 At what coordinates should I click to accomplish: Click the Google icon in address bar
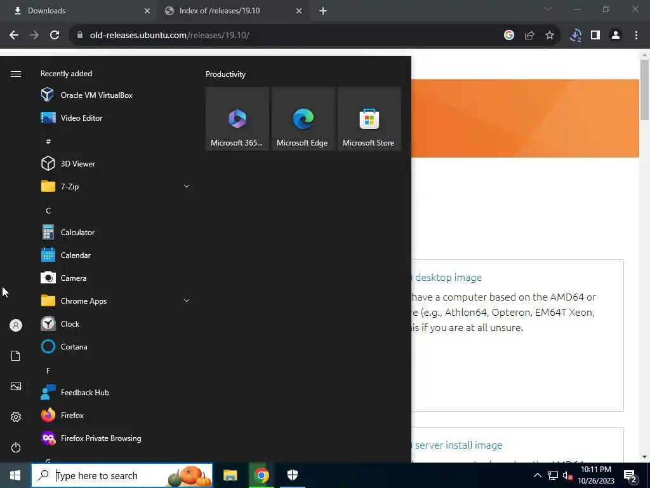pos(509,36)
